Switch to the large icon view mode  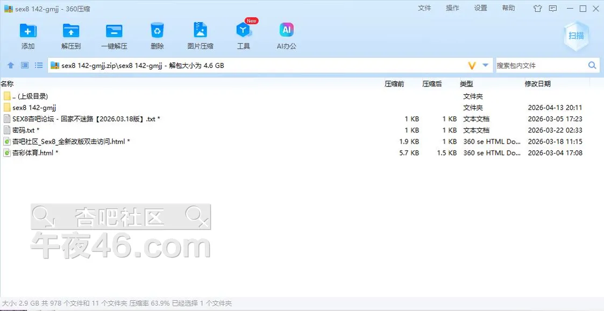coord(25,66)
